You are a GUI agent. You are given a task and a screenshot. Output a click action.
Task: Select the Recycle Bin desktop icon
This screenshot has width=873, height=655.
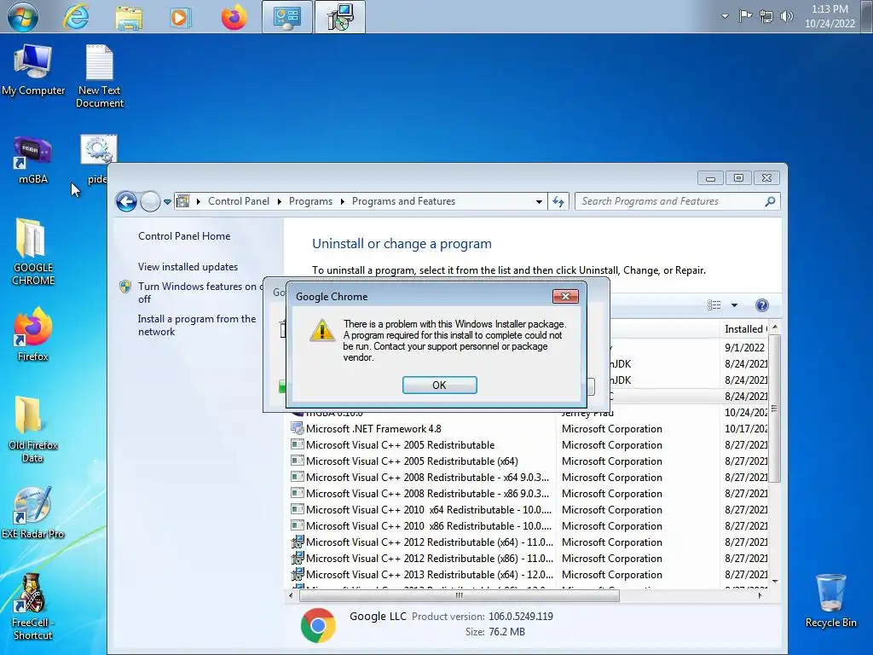(830, 601)
